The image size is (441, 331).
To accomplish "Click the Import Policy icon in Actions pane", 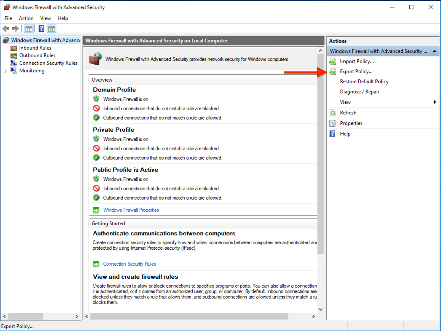I will coord(333,61).
